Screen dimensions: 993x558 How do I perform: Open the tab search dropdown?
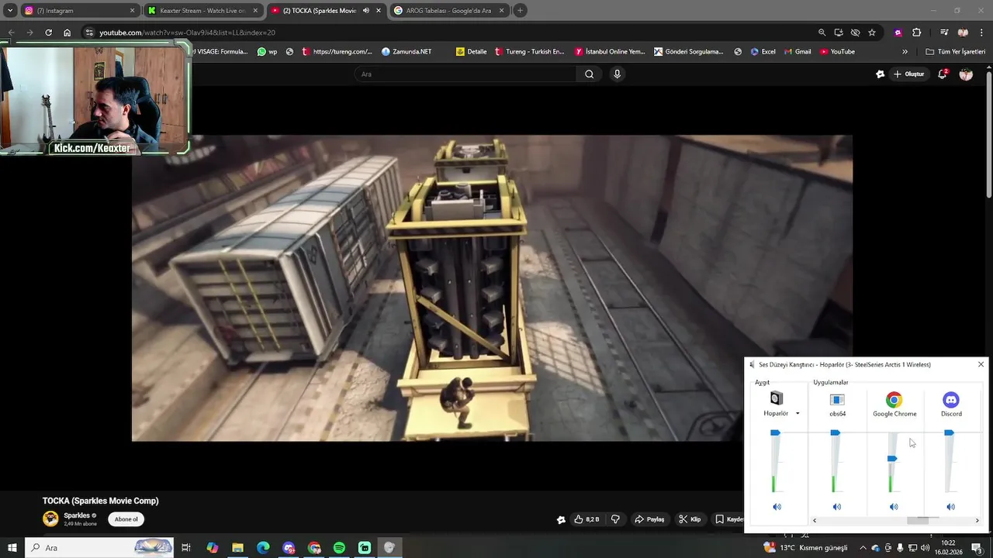(10, 11)
